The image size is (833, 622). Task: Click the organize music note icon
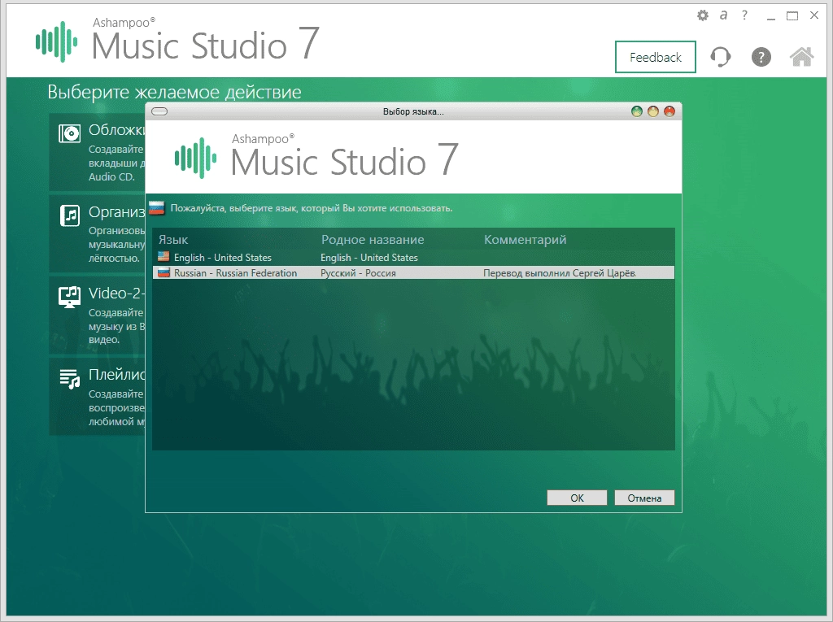[x=70, y=215]
